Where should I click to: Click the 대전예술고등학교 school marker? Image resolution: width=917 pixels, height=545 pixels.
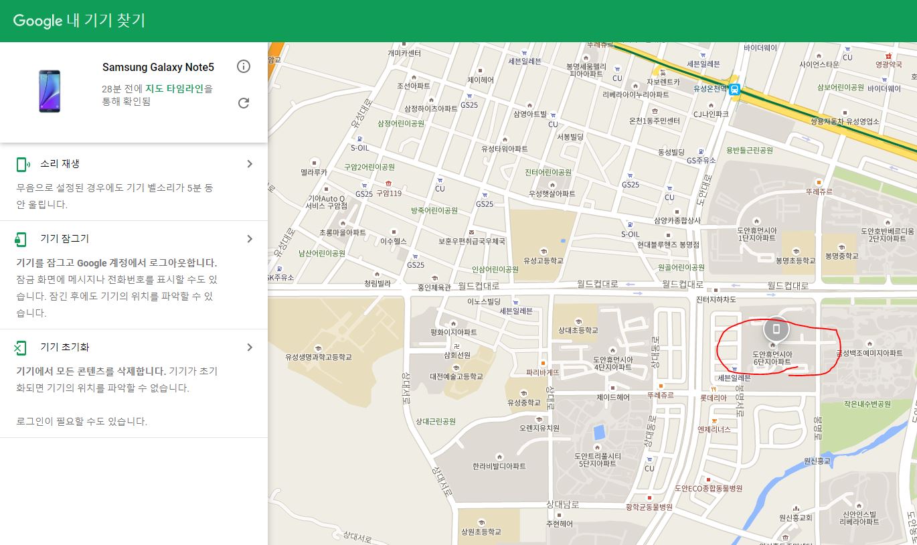click(x=456, y=367)
